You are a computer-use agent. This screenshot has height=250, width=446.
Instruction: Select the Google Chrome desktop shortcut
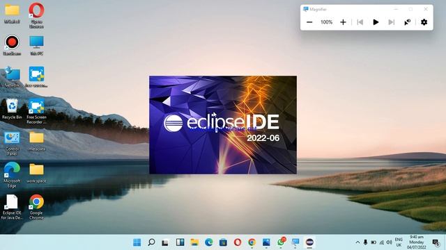tap(36, 207)
